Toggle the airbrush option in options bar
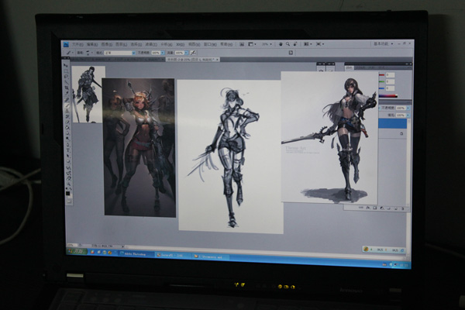 [x=193, y=53]
